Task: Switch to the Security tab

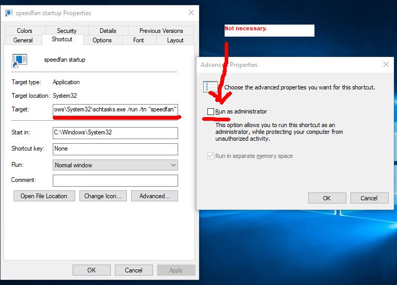Action: tap(66, 31)
